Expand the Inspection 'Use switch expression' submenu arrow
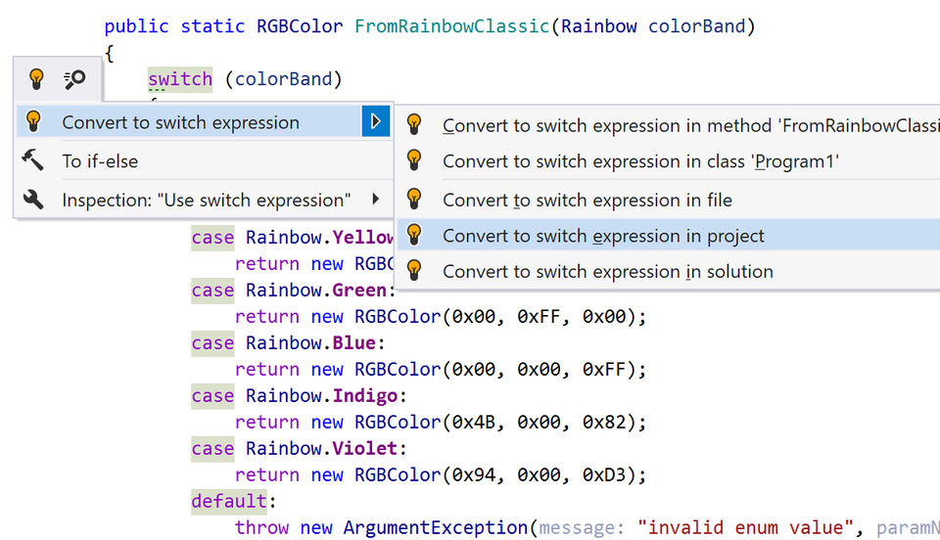940x540 pixels. tap(376, 200)
